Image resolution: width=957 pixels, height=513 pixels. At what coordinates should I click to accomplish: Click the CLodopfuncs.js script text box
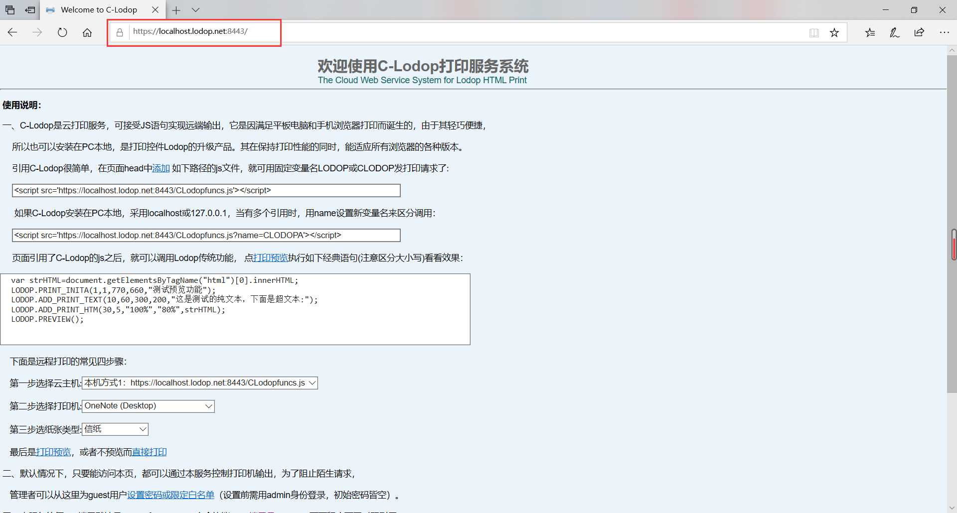point(206,190)
